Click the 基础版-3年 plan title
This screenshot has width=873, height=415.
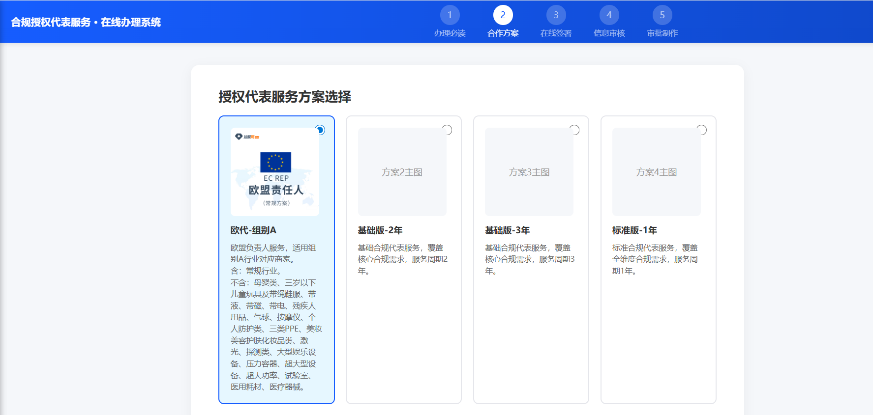tap(508, 230)
